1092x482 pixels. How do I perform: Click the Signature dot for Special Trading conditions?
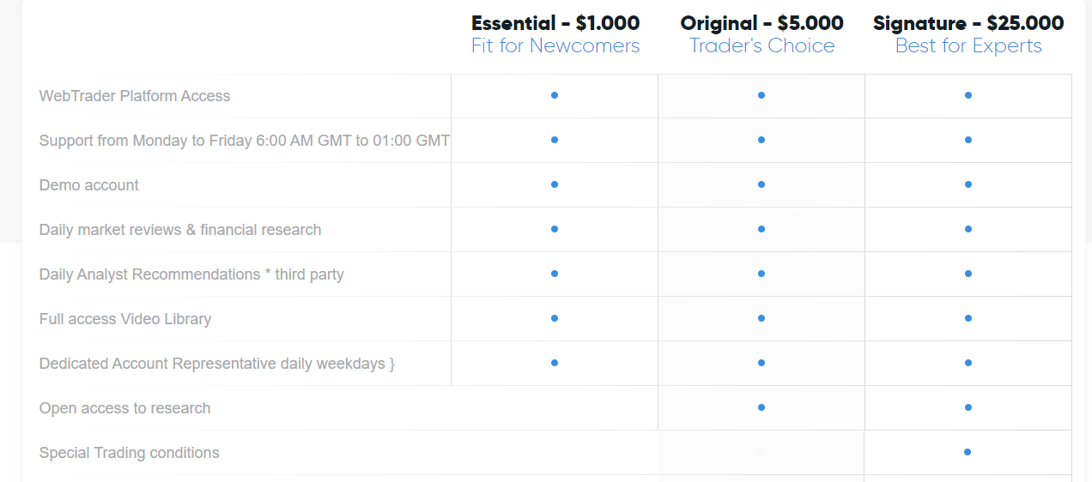point(968,452)
